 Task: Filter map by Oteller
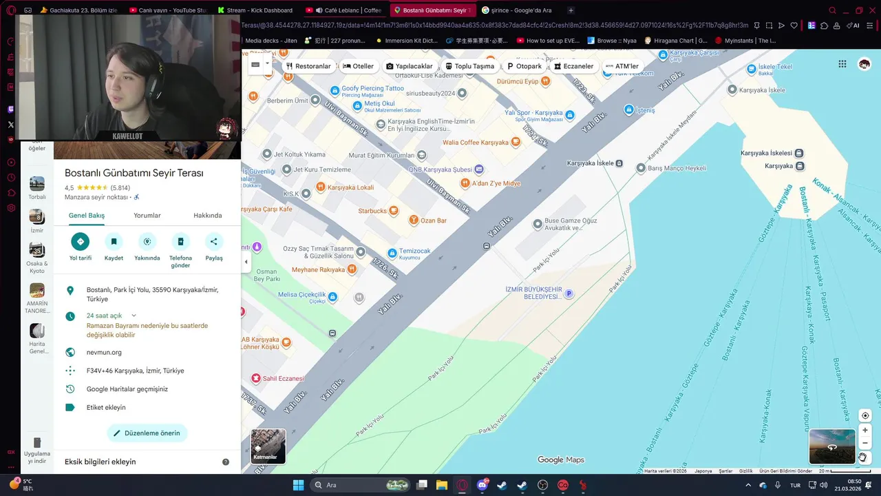tap(358, 66)
